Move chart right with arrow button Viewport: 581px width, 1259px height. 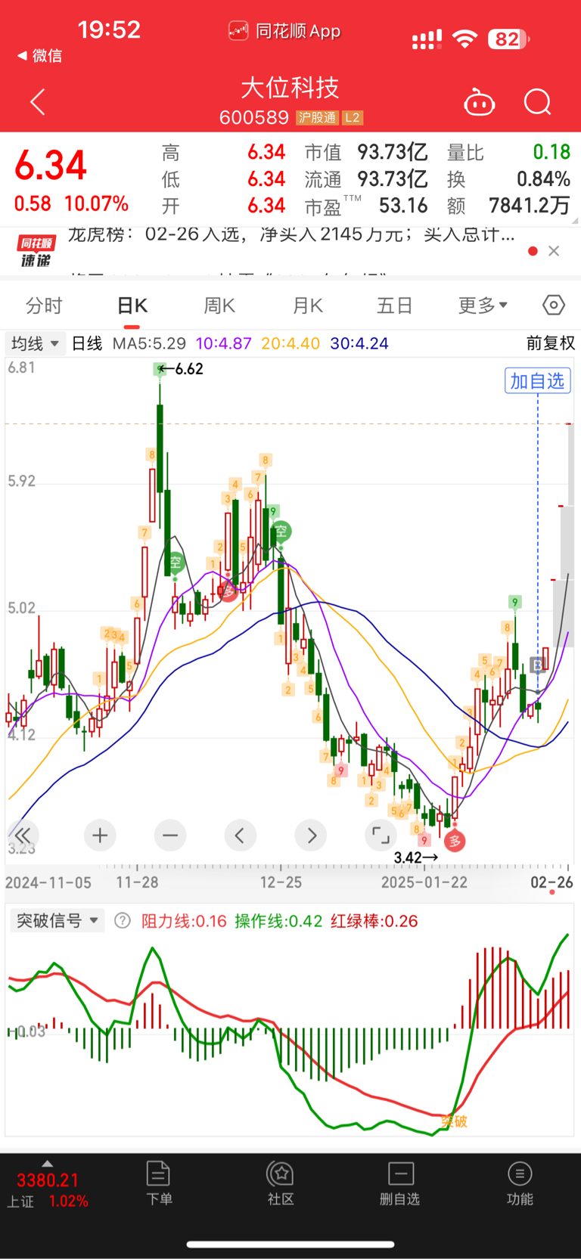tap(311, 836)
